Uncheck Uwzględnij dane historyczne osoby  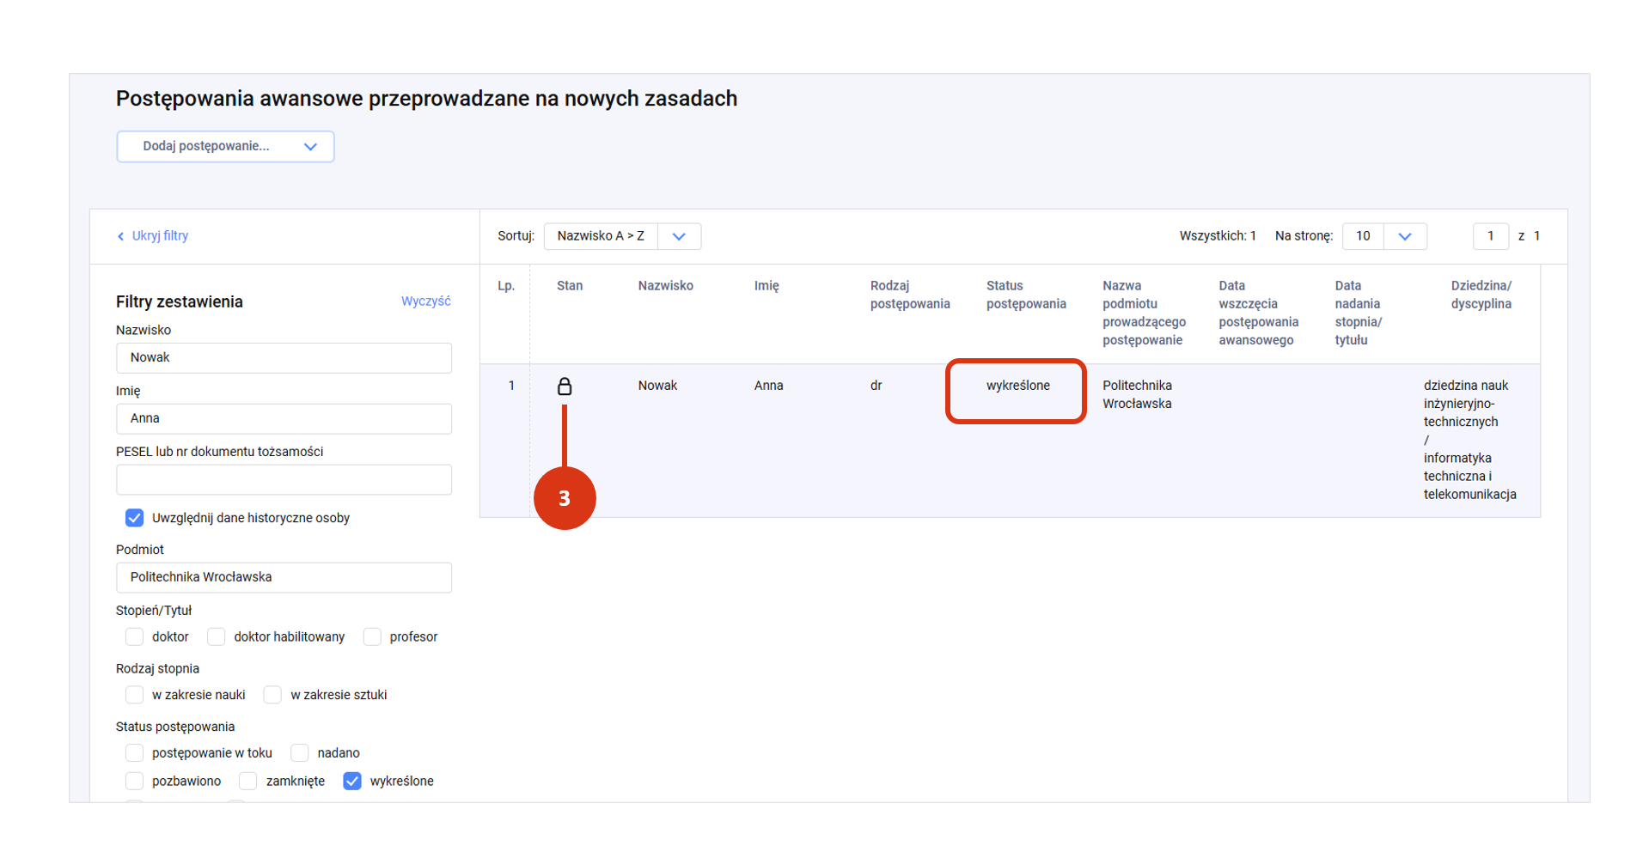coord(135,518)
